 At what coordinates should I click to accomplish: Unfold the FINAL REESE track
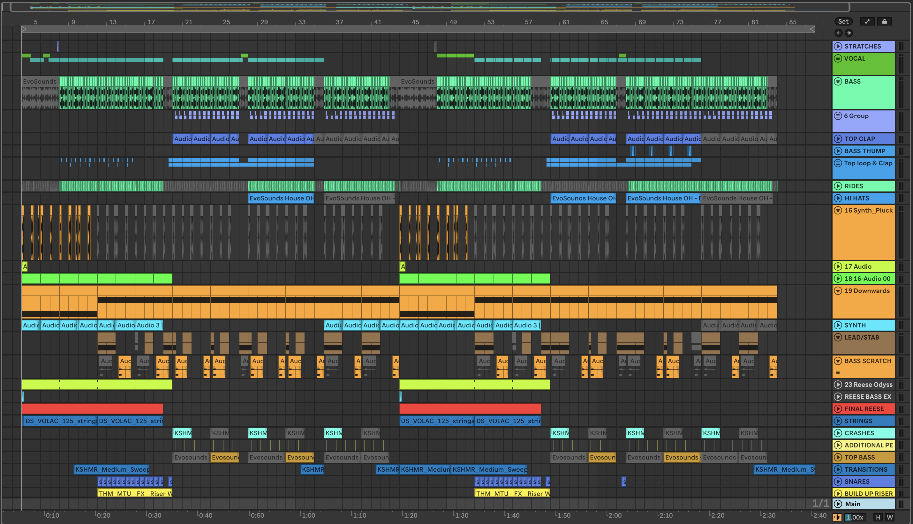coord(838,409)
